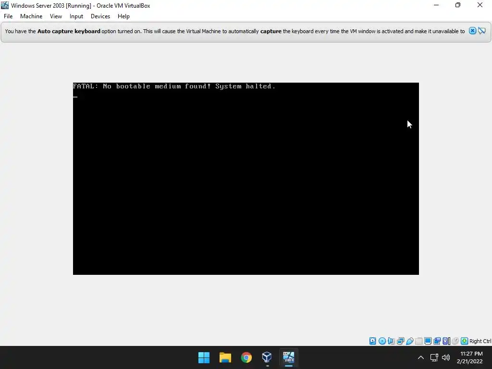This screenshot has height=369, width=492.
Task: Open Google Chrome from the taskbar
Action: [246, 357]
